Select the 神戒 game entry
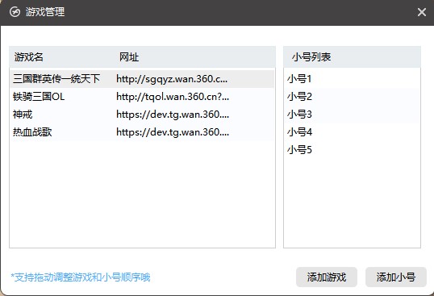The height and width of the screenshot is (296, 434). coord(142,115)
